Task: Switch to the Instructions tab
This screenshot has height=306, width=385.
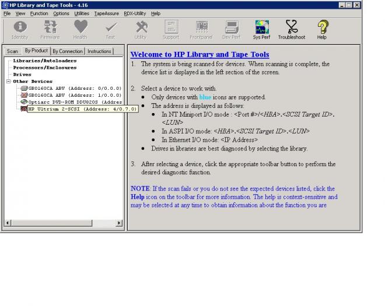Action: click(99, 51)
